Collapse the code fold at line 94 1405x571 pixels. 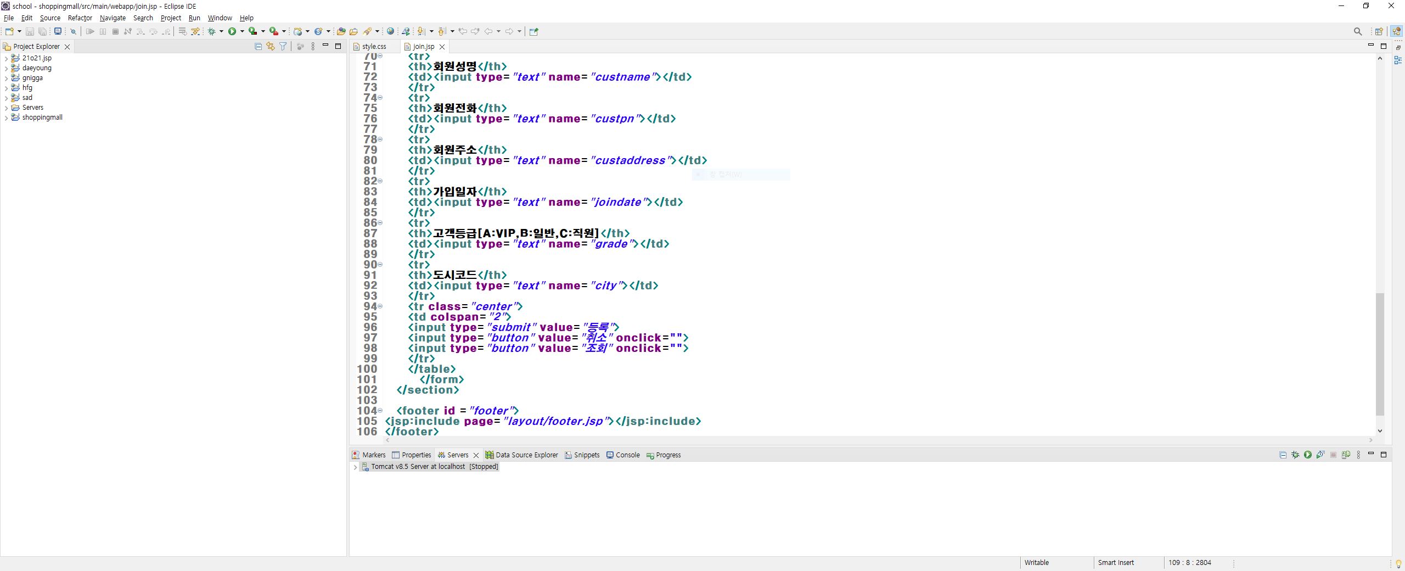380,306
